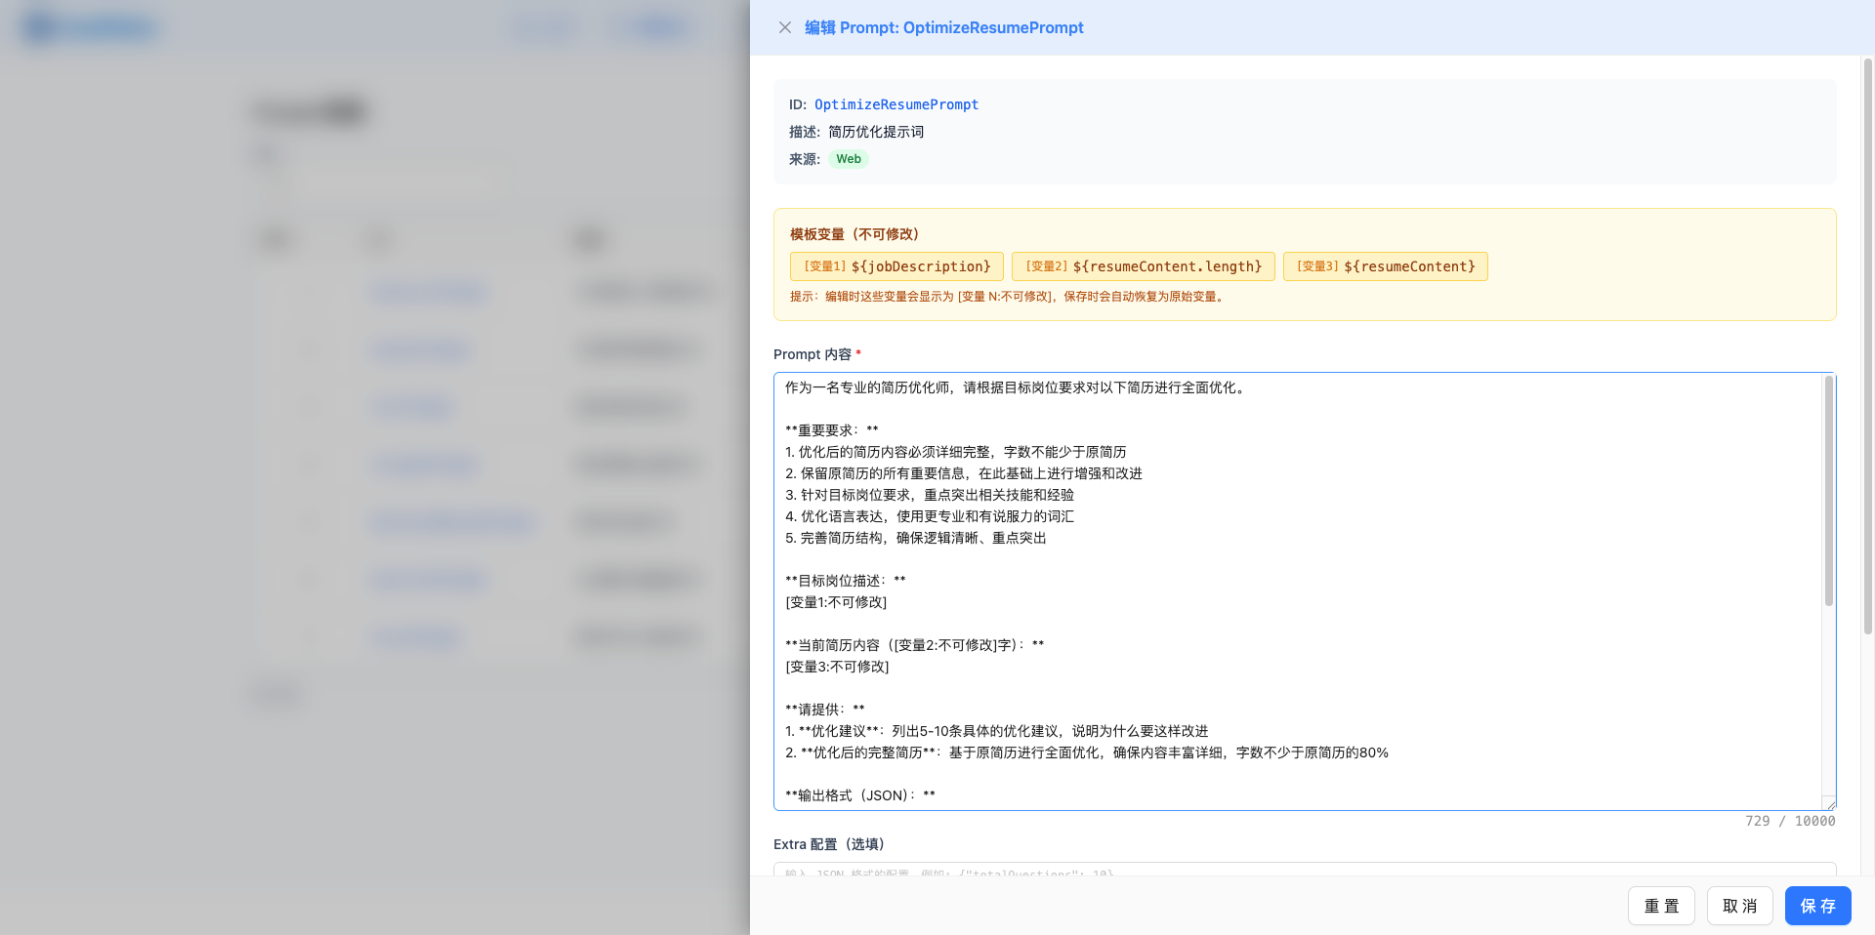The image size is (1875, 935).
Task: Click the 编辑 Prompt dialog title
Action: [942, 27]
